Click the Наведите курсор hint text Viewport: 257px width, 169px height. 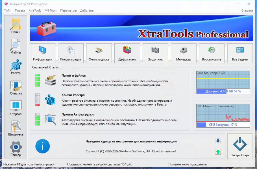point(131,141)
